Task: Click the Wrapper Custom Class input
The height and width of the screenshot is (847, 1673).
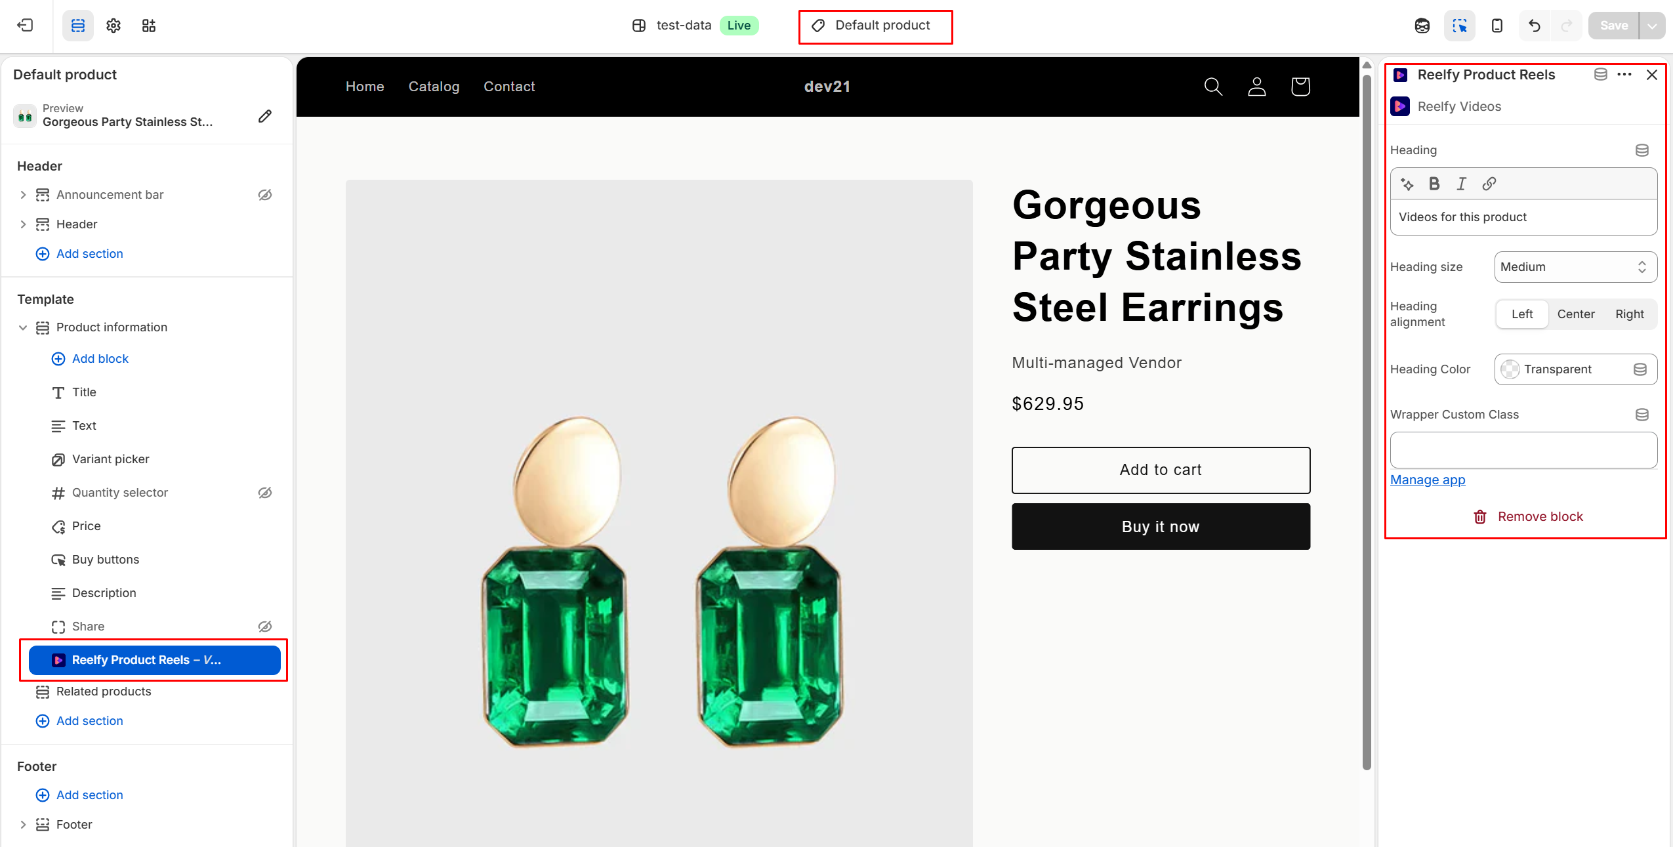Action: point(1523,450)
